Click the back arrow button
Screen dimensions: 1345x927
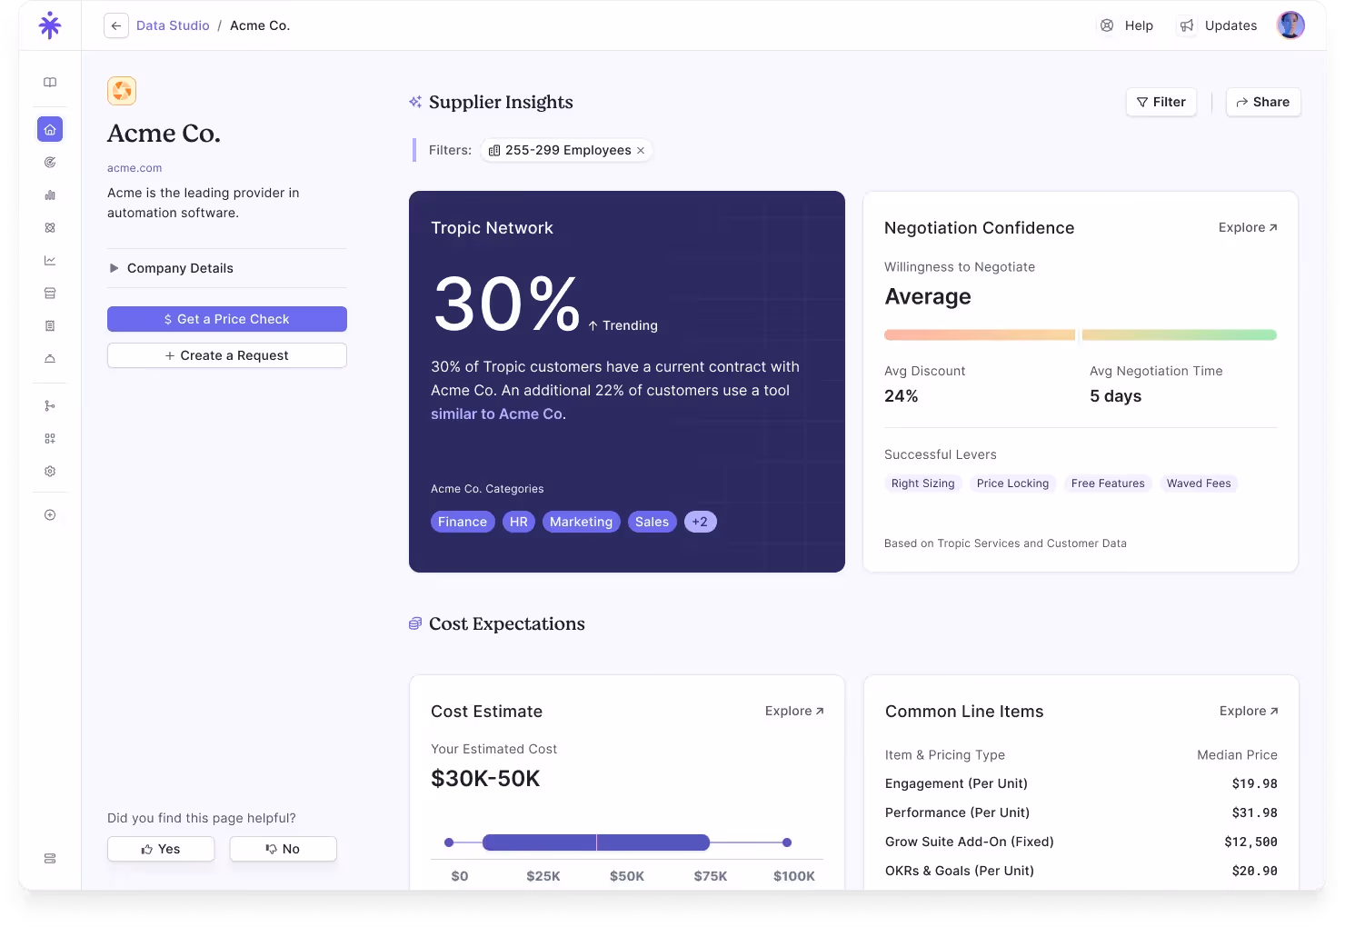[116, 25]
